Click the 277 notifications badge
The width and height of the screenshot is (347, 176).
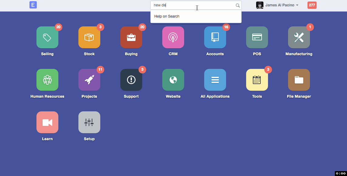[312, 5]
